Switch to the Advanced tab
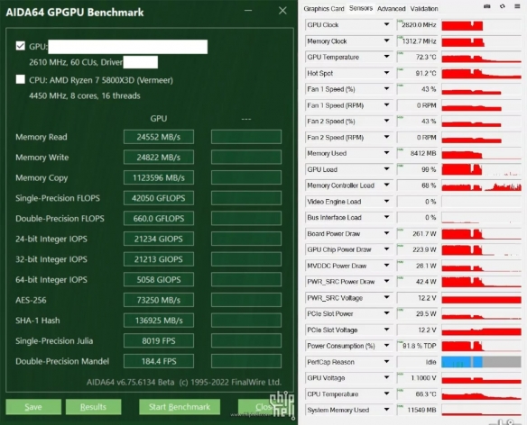 (392, 9)
